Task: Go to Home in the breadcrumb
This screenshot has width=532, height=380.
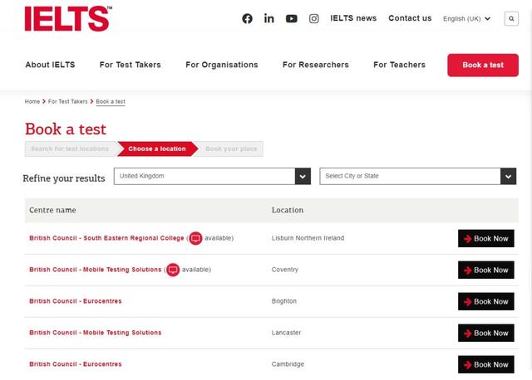Action: click(x=32, y=101)
